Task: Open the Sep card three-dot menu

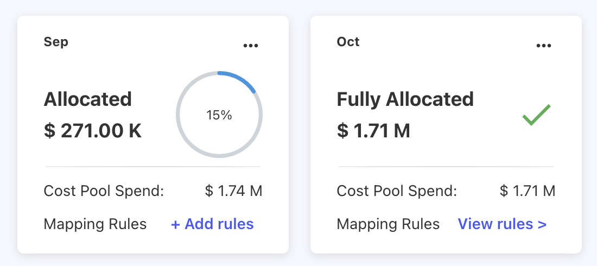Action: coord(251,46)
